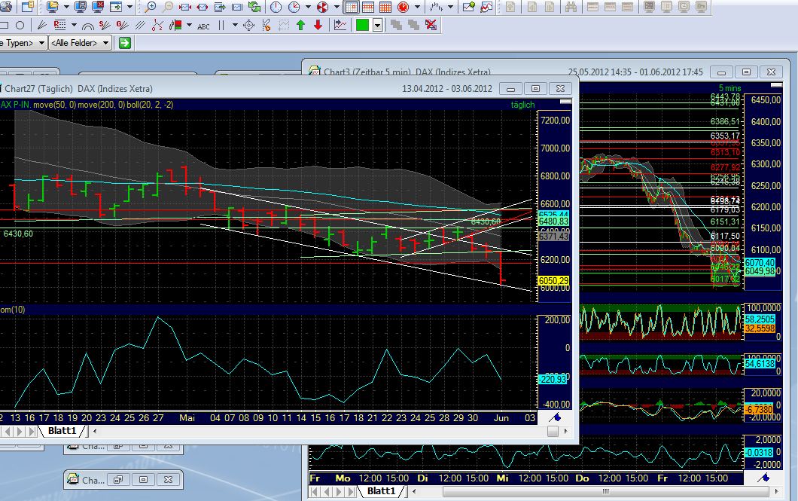Restore the minimized Cha... chart window
The width and height of the screenshot is (798, 501).
click(x=118, y=479)
